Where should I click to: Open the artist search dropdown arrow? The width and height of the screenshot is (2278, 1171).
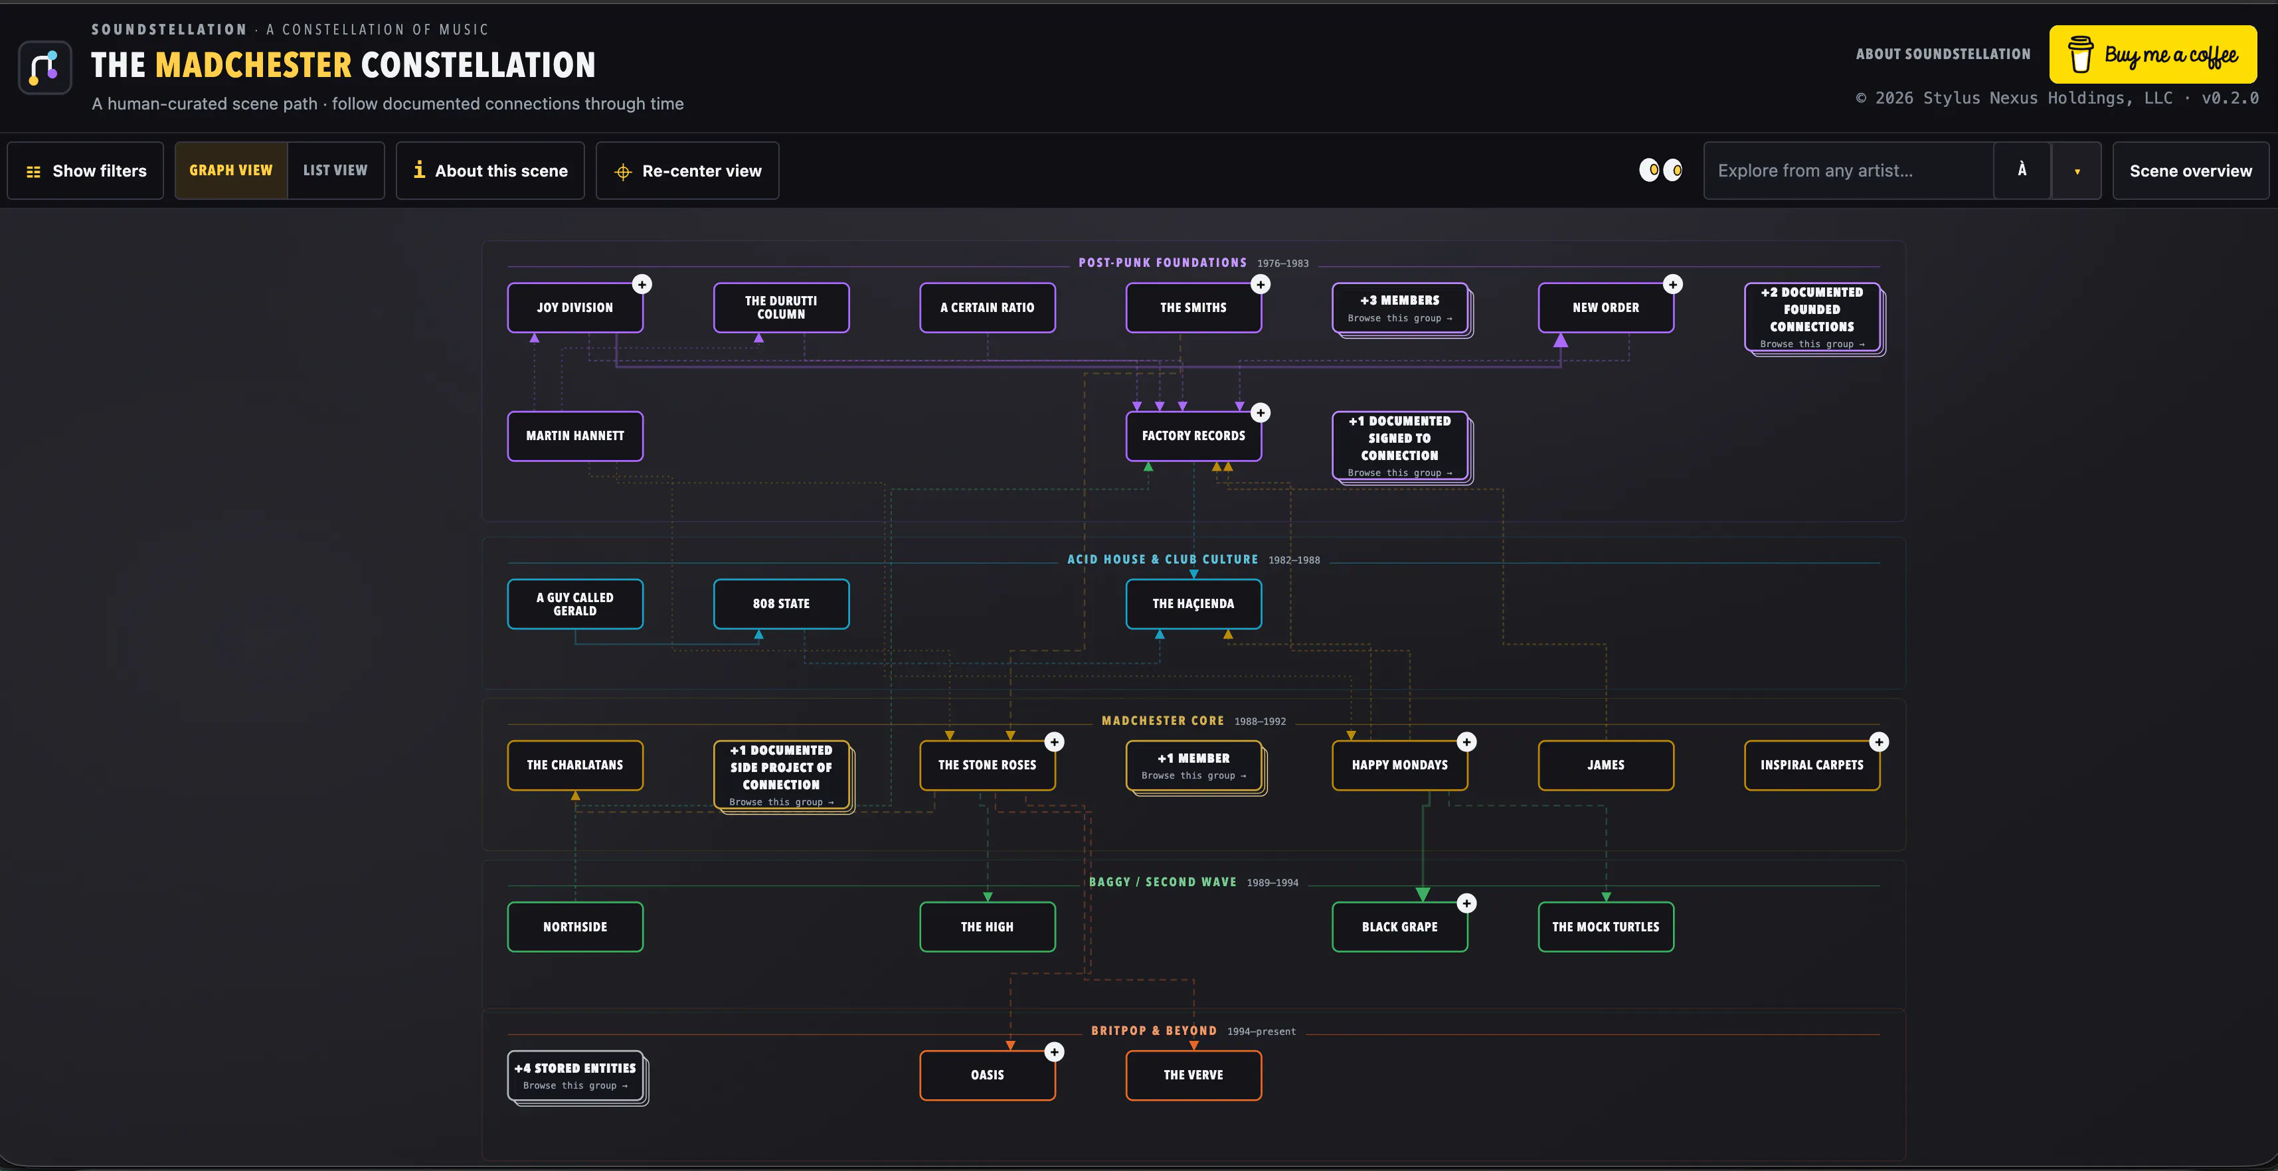pyautogui.click(x=2076, y=171)
